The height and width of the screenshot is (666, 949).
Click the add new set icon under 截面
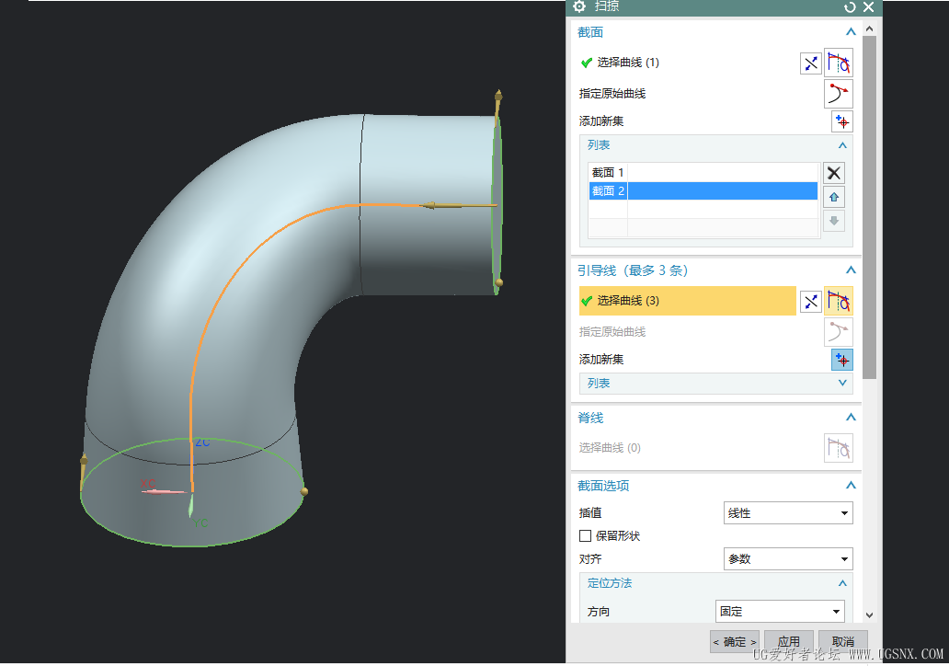pos(841,121)
